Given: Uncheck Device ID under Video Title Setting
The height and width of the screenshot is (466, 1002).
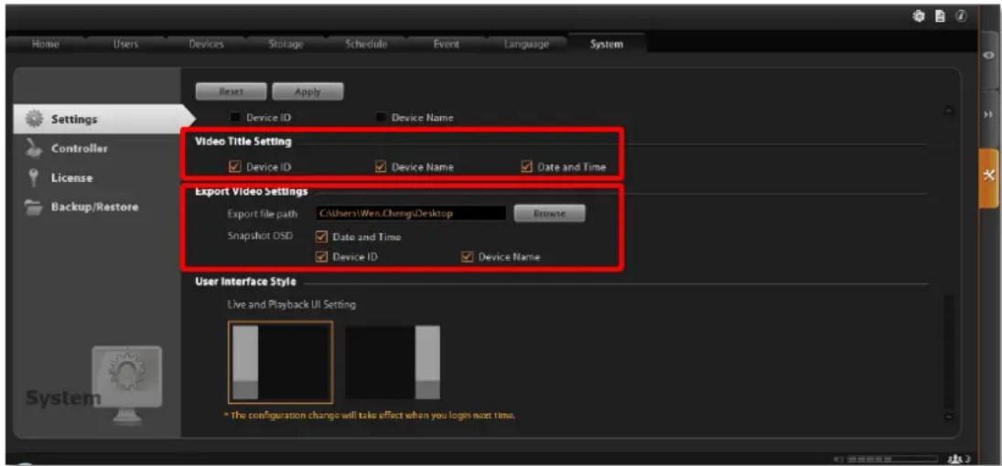Looking at the screenshot, I should 235,167.
